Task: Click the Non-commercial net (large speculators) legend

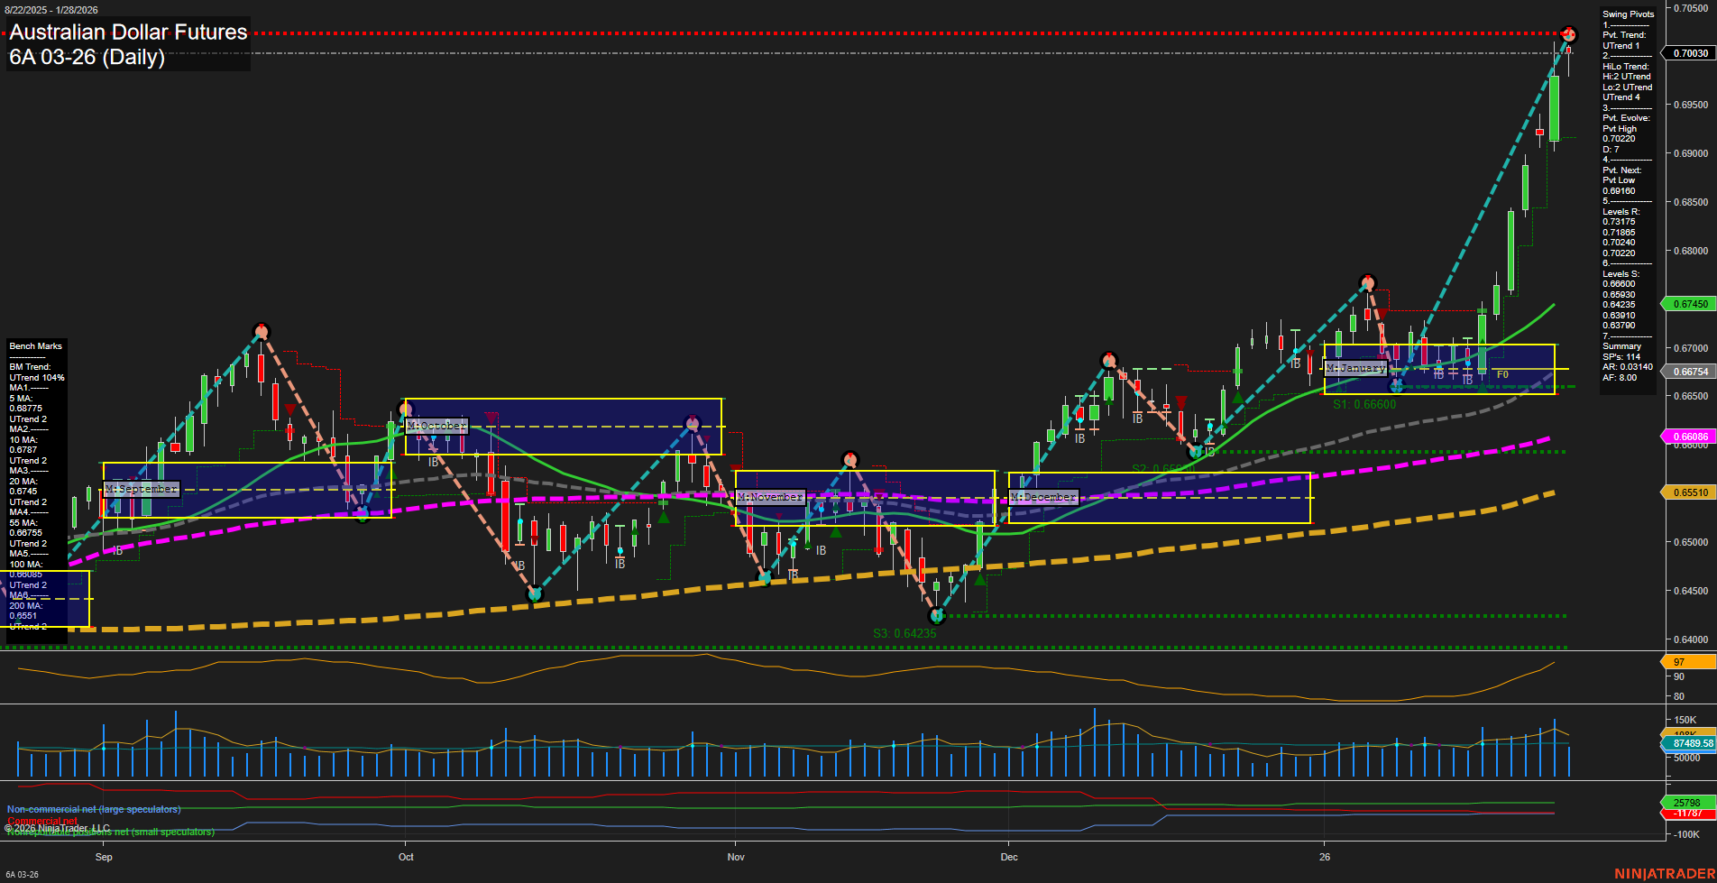Action: tap(93, 810)
